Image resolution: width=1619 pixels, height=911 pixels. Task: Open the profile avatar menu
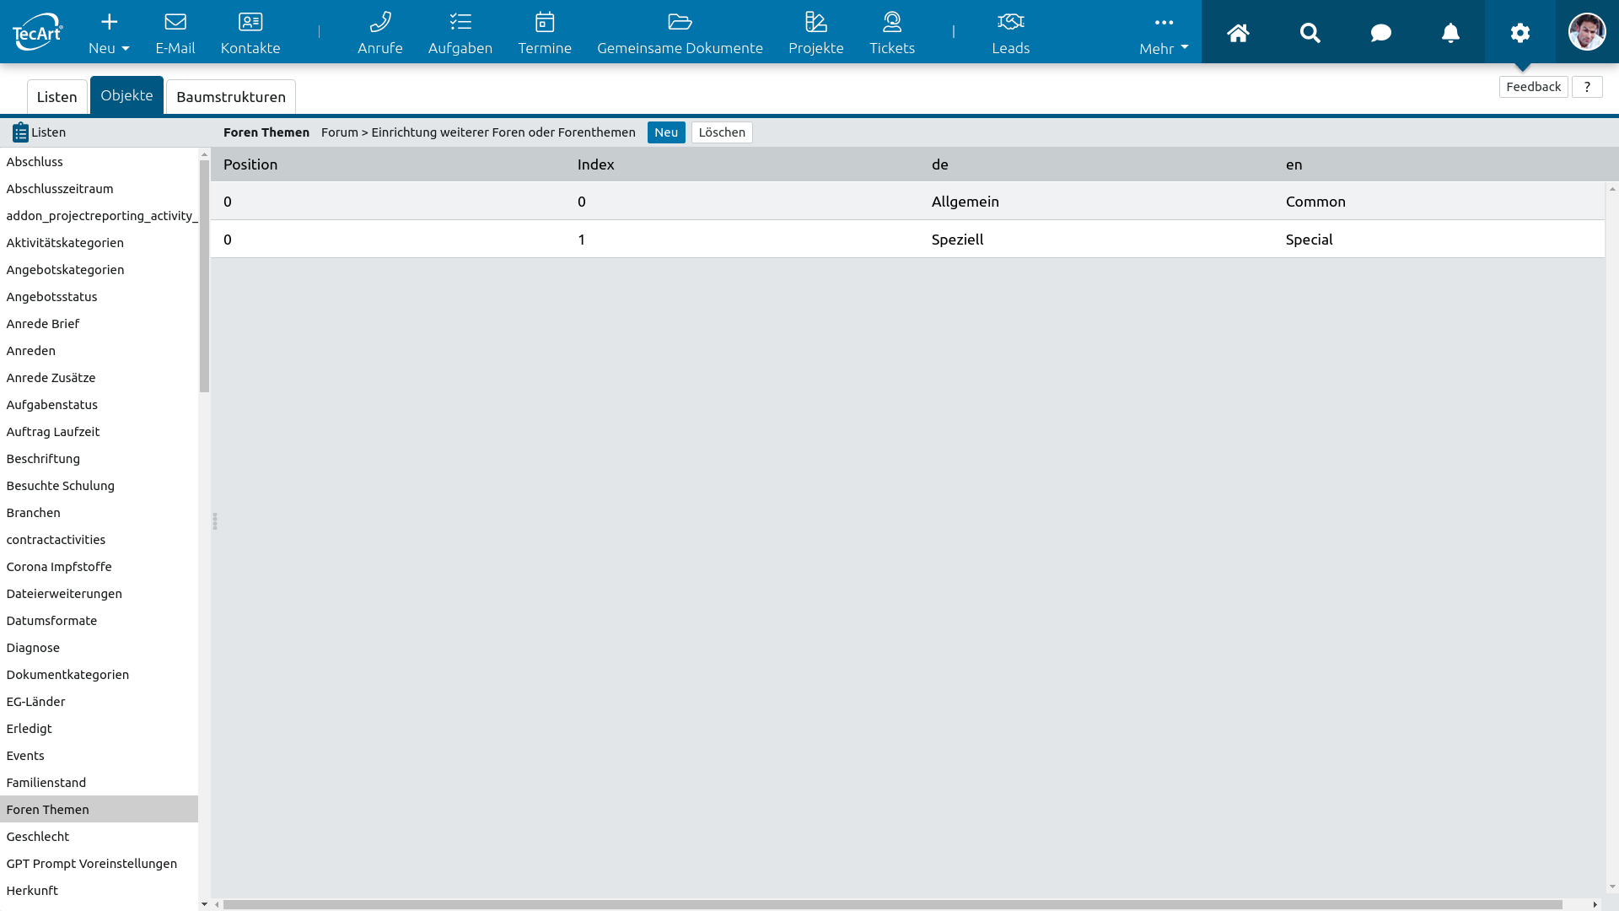point(1588,32)
